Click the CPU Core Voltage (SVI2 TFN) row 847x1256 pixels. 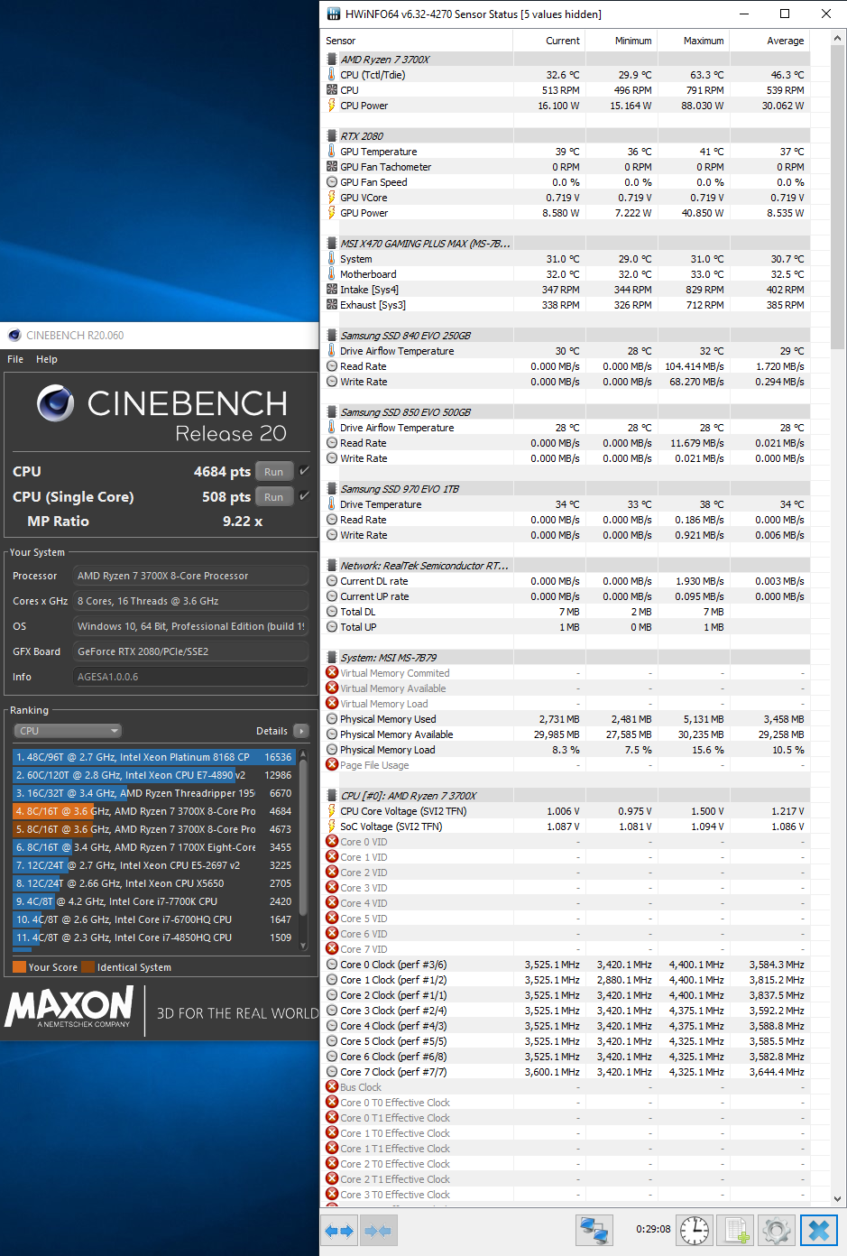566,811
